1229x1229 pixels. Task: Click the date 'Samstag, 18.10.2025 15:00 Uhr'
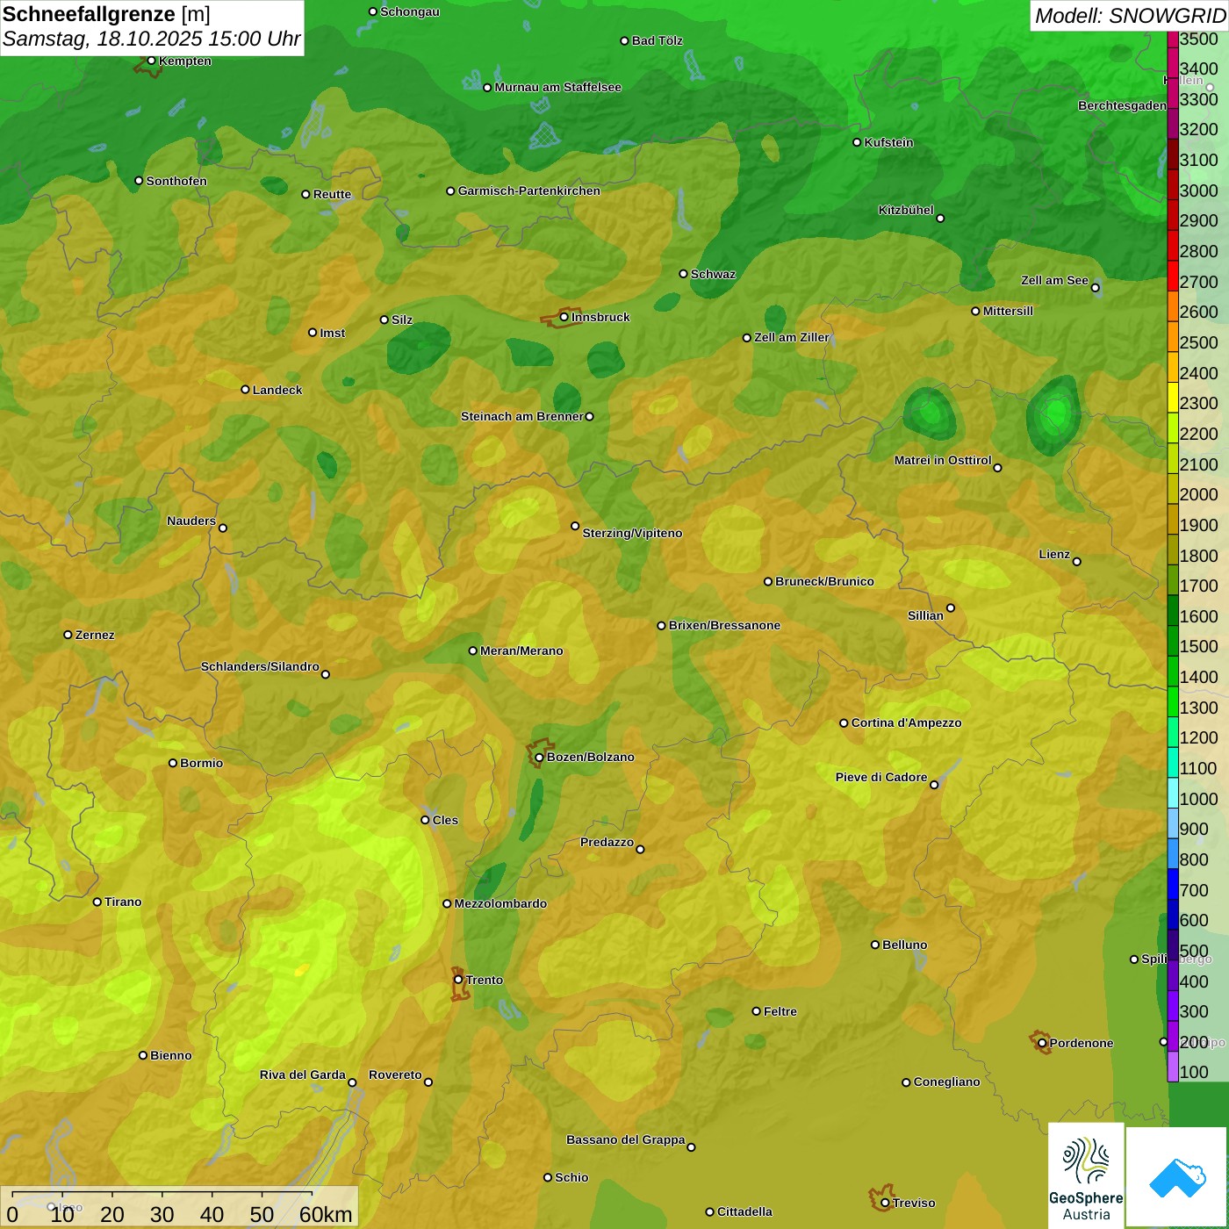[152, 40]
